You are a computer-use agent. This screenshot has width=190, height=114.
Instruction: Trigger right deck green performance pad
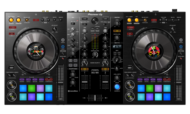(x=150, y=88)
